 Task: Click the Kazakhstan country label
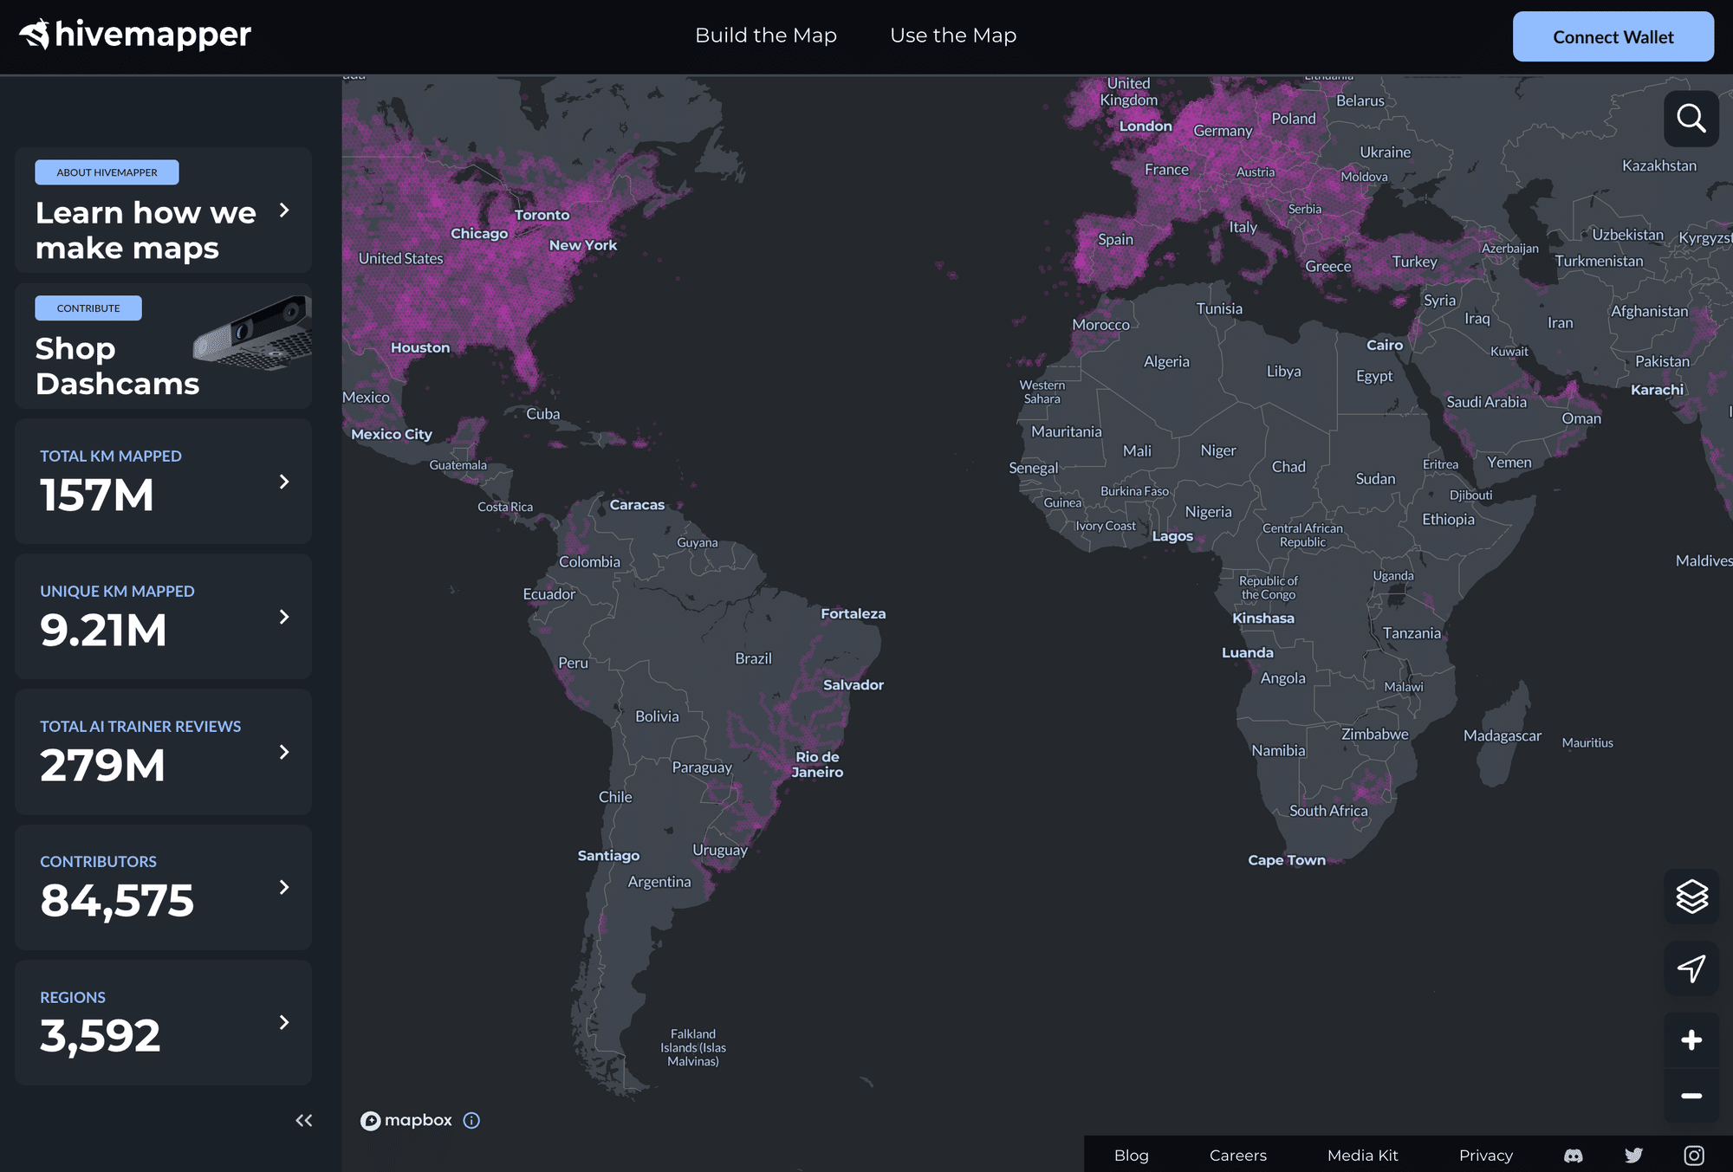coord(1659,165)
